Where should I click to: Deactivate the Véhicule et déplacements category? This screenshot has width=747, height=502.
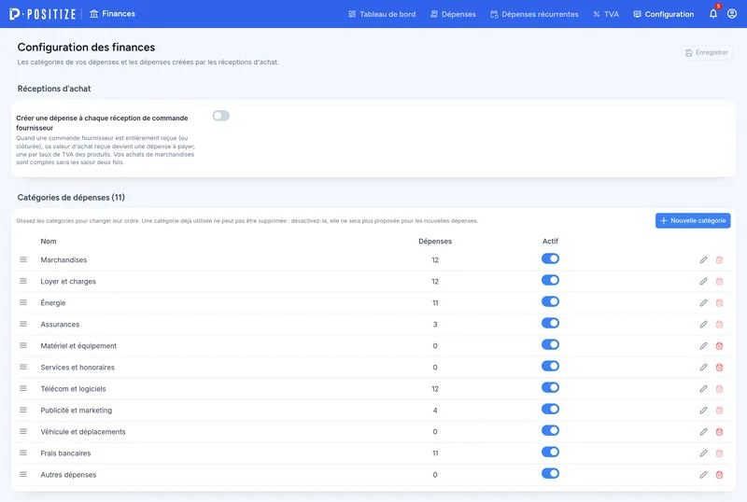550,430
